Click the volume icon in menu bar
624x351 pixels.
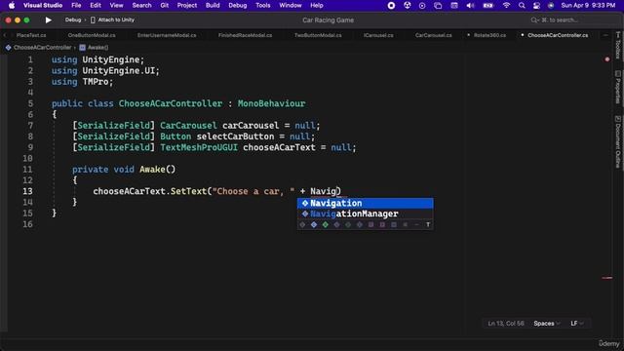(470, 6)
